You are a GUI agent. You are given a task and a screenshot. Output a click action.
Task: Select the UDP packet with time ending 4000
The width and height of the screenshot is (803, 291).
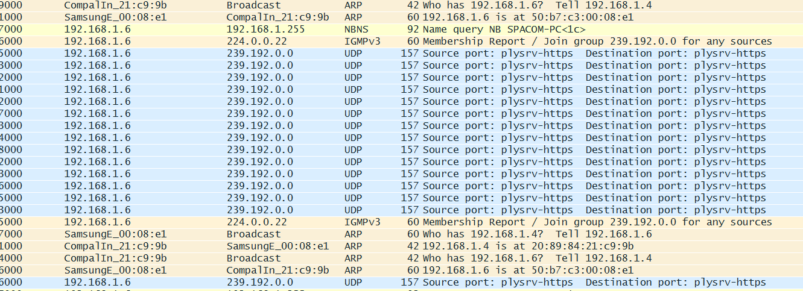[401, 137]
